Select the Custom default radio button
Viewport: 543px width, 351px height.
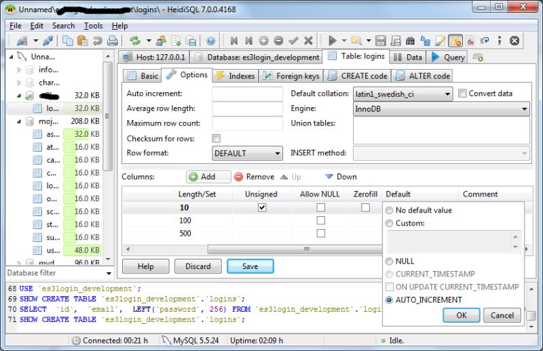[x=389, y=223]
